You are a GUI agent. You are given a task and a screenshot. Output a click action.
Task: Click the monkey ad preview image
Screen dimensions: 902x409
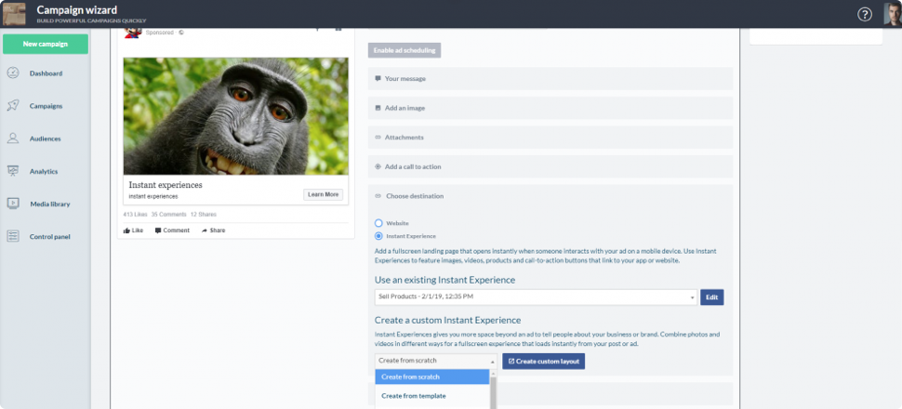tap(235, 116)
